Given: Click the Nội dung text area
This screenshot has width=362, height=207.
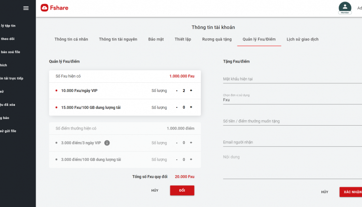Looking at the screenshot, I should (x=292, y=166).
